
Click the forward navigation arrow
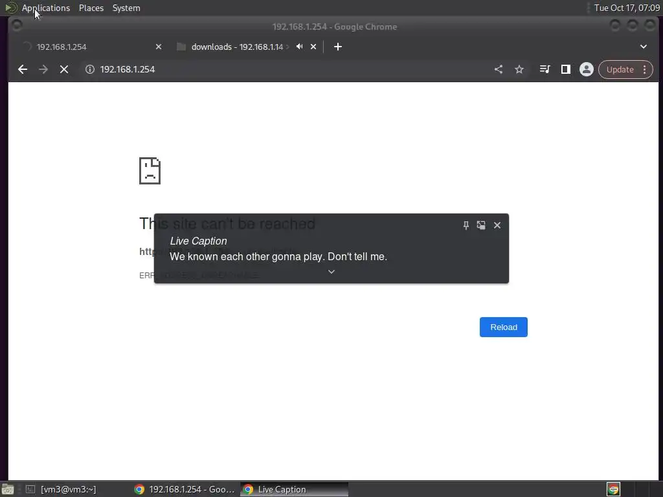[43, 69]
